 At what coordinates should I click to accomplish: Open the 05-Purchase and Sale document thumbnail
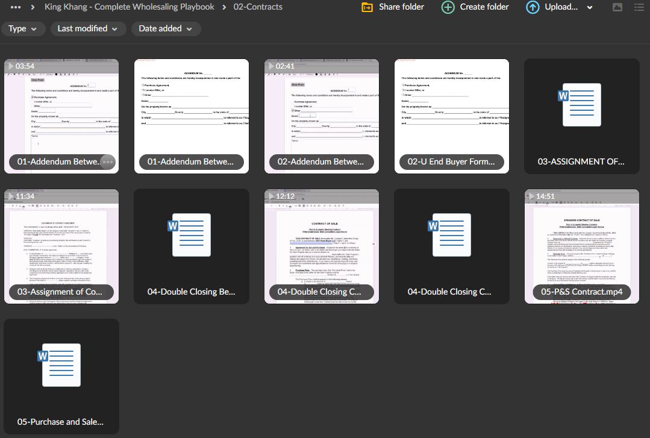coord(61,364)
